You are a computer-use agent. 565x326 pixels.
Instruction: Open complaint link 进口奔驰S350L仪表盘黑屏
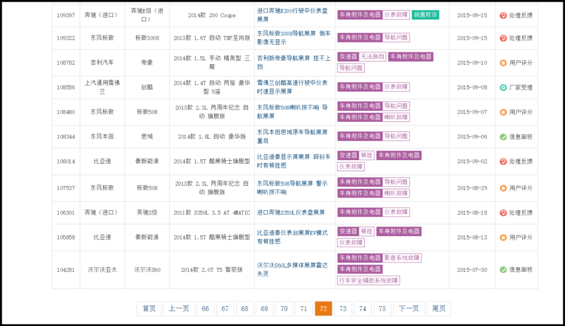(291, 213)
